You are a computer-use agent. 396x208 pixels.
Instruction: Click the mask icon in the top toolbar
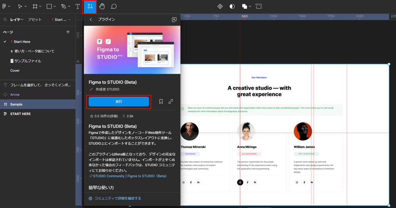coord(232,6)
